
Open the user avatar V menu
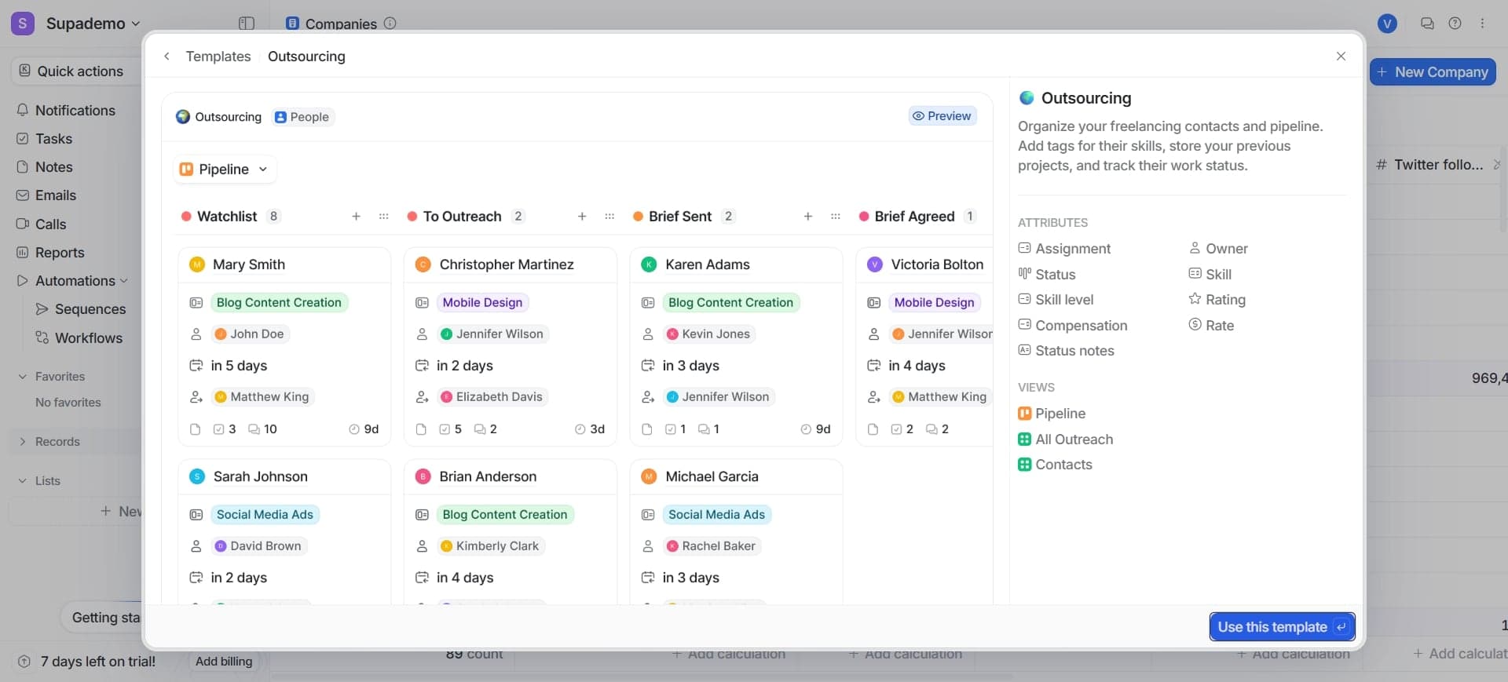click(x=1388, y=24)
